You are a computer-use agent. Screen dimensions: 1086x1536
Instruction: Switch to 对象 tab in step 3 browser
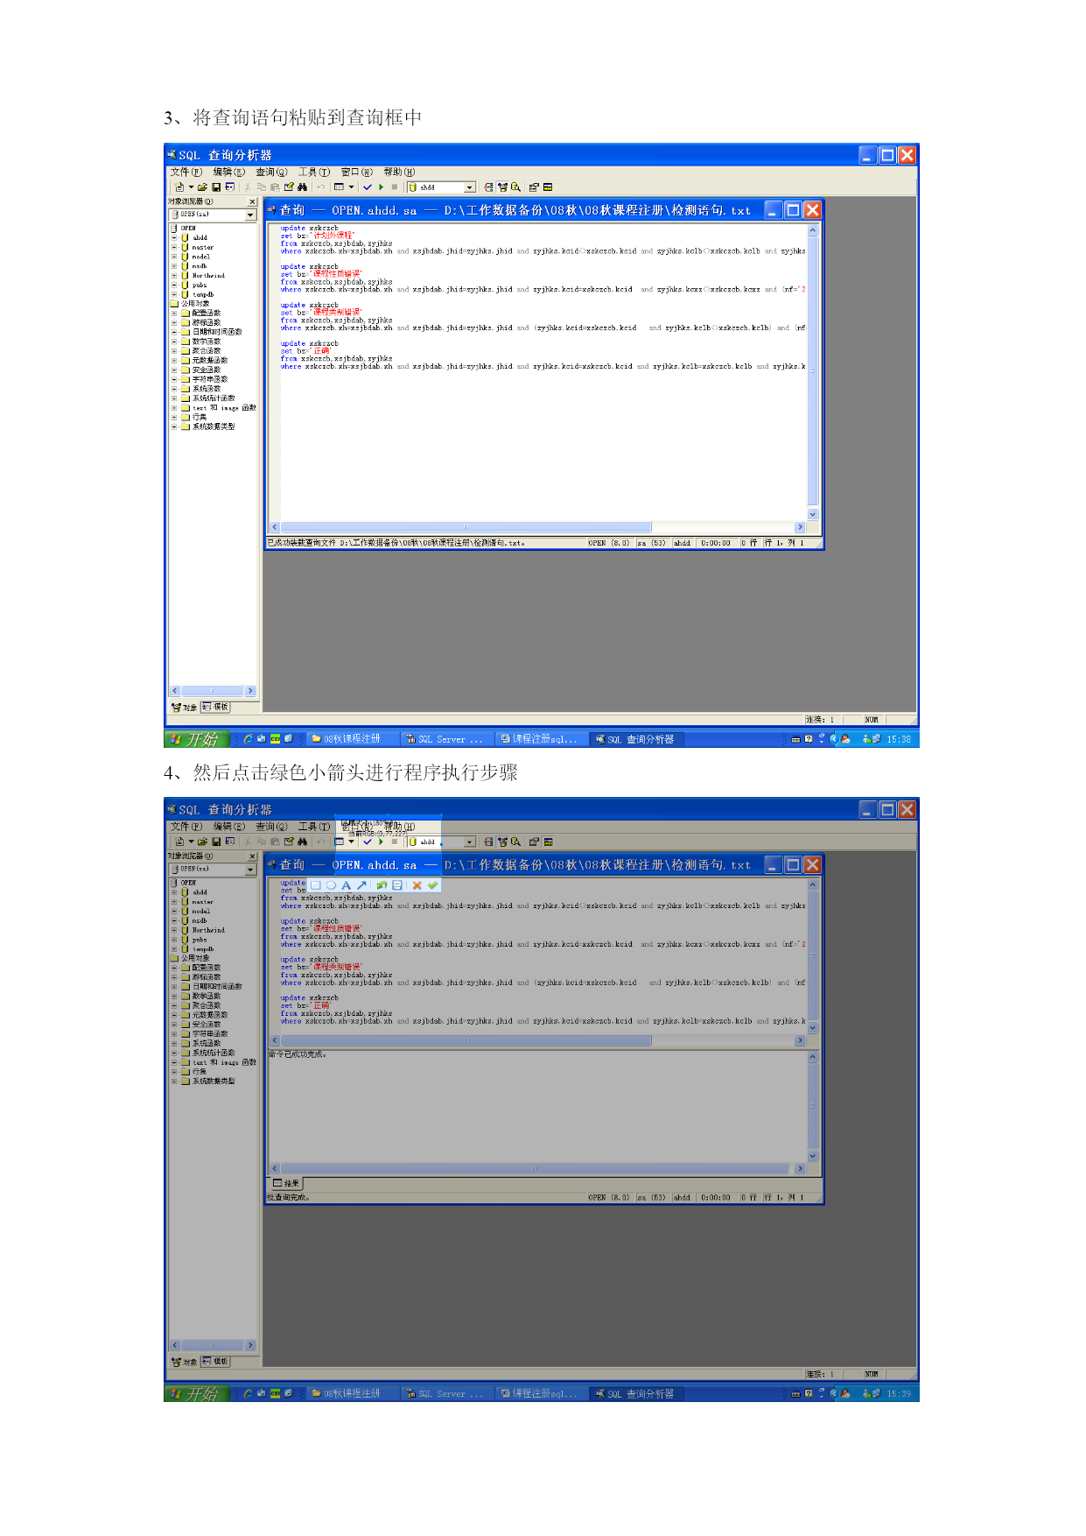tap(185, 707)
